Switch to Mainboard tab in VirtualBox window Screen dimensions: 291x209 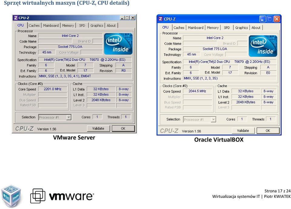196,28
